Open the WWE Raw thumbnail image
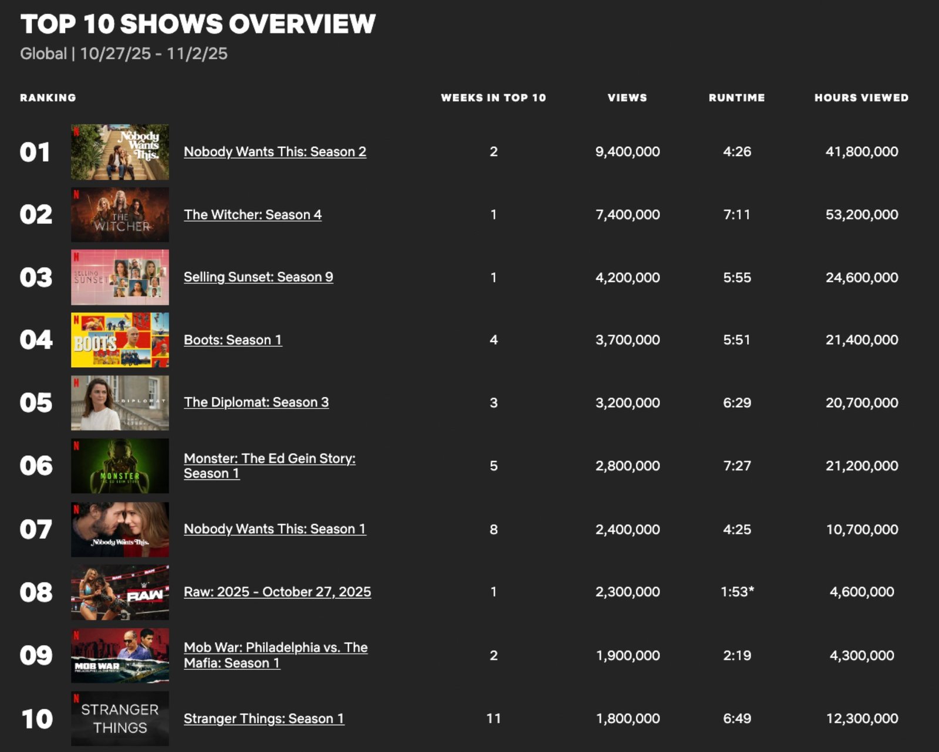This screenshot has height=752, width=939. point(120,592)
